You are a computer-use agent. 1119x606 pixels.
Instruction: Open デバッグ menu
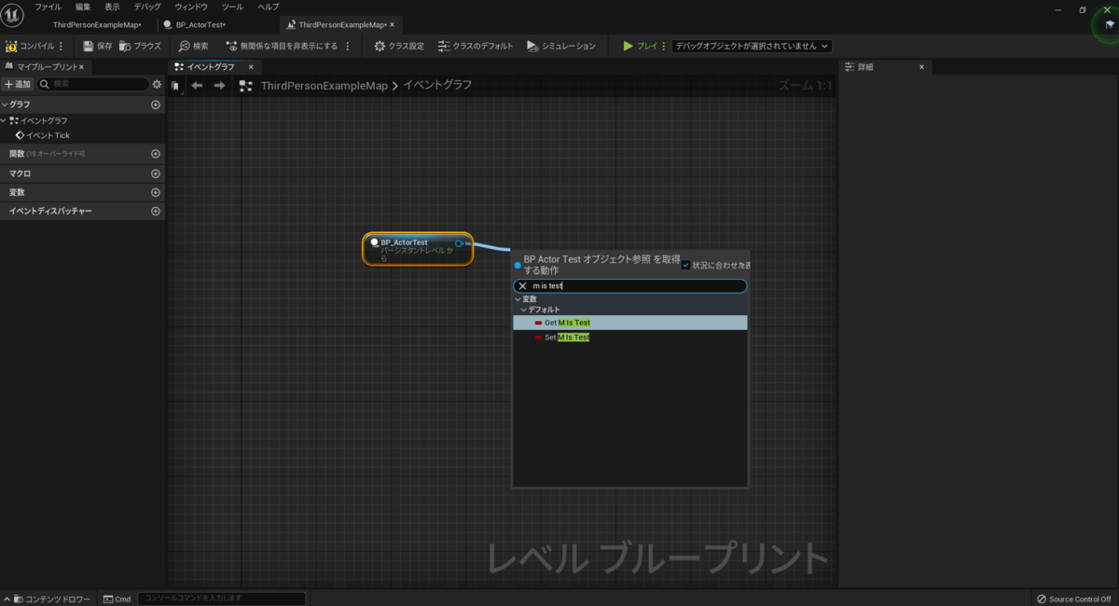[146, 7]
